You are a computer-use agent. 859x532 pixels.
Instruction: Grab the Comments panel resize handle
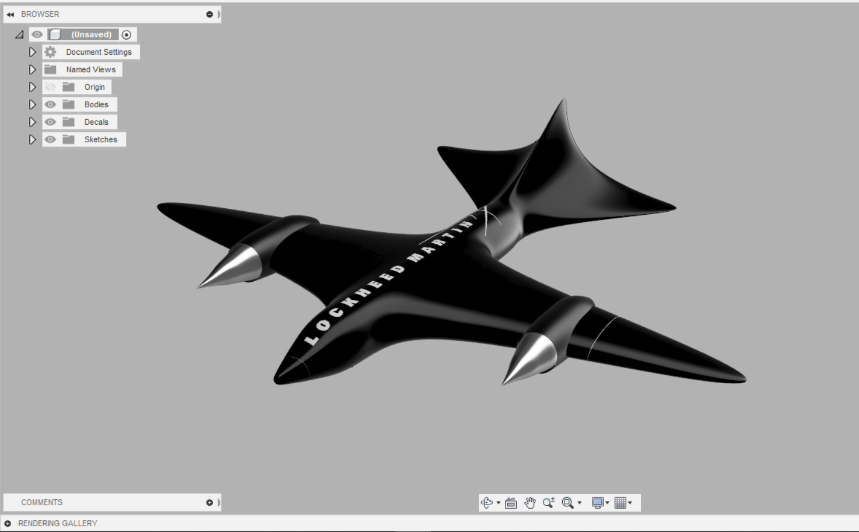pyautogui.click(x=219, y=502)
